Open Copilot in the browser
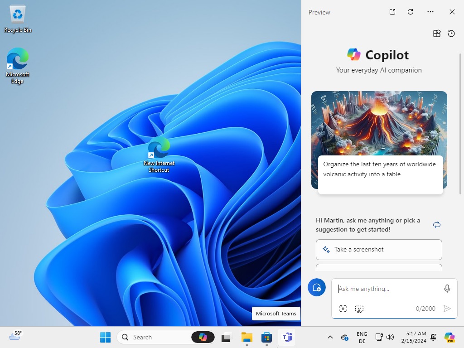Screen dimensions: 464x348 coord(392,12)
